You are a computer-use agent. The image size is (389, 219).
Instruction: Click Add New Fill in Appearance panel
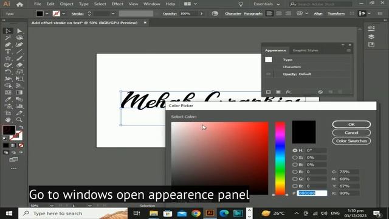[x=278, y=92]
